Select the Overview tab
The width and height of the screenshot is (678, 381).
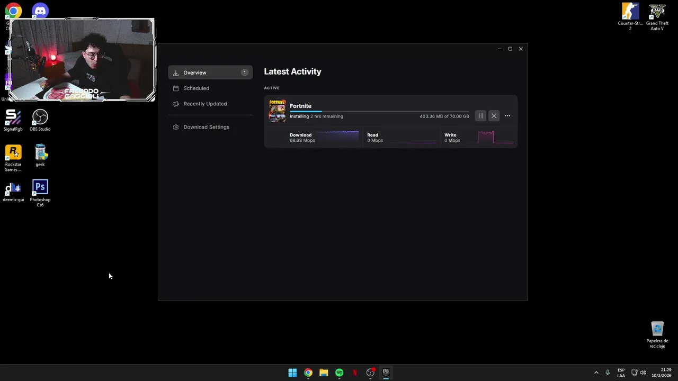coord(210,72)
